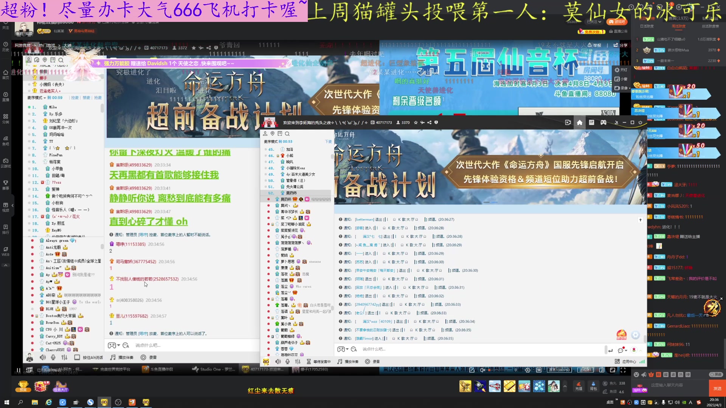Screen dimensions: 726x408
Task: Click share icon in front YY titlebar
Action: tap(429, 122)
